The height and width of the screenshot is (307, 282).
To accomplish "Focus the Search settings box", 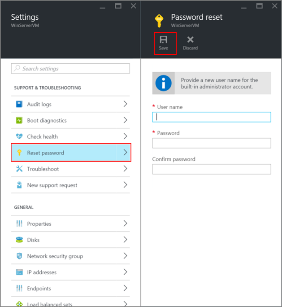I will click(70, 69).
